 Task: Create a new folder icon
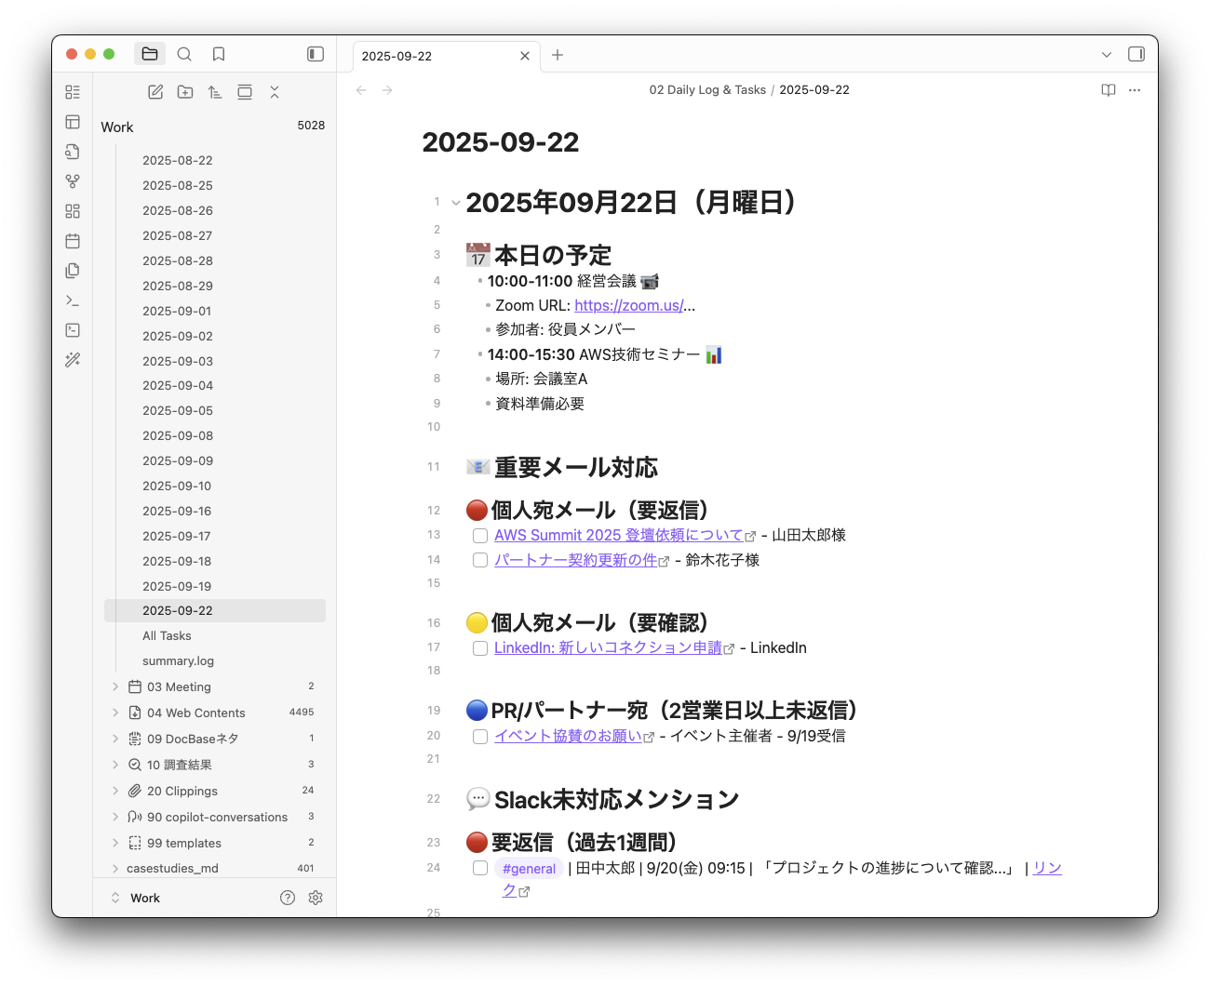coord(185,92)
